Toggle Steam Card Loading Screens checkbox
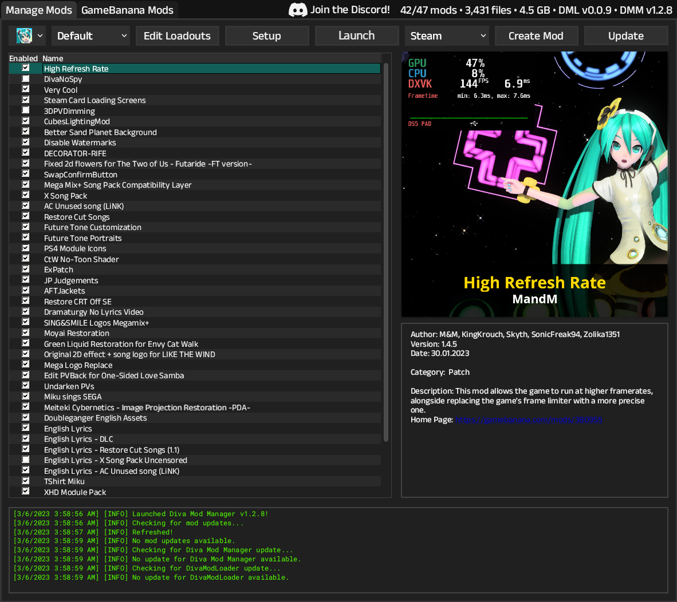Viewport: 677px width, 602px height. click(26, 100)
